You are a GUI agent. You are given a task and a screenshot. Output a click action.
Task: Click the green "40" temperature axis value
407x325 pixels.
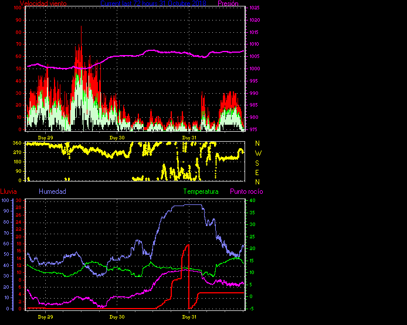(x=252, y=200)
